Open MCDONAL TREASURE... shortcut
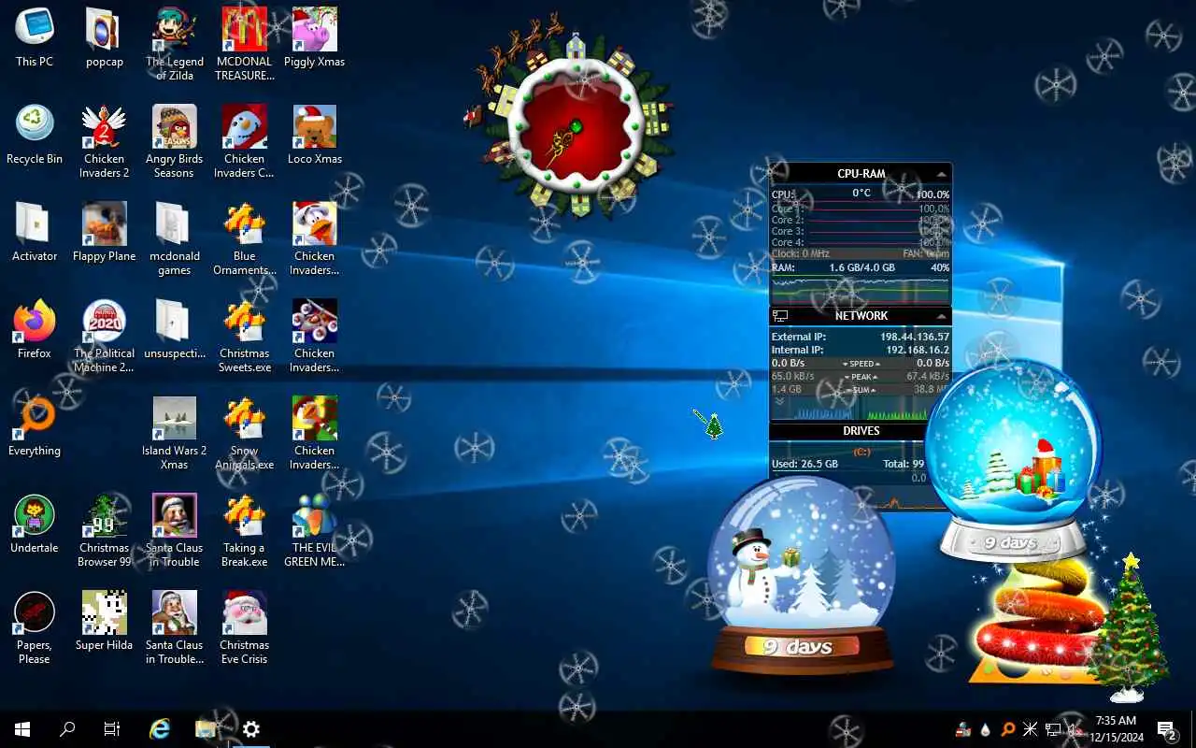This screenshot has width=1196, height=748. [245, 44]
